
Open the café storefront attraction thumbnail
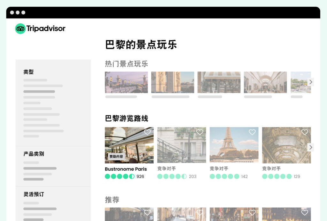tap(219, 82)
